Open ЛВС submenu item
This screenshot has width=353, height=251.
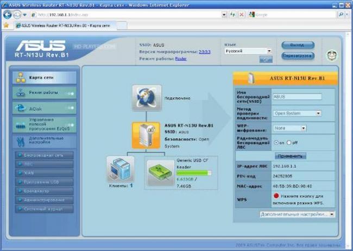[x=45, y=164]
